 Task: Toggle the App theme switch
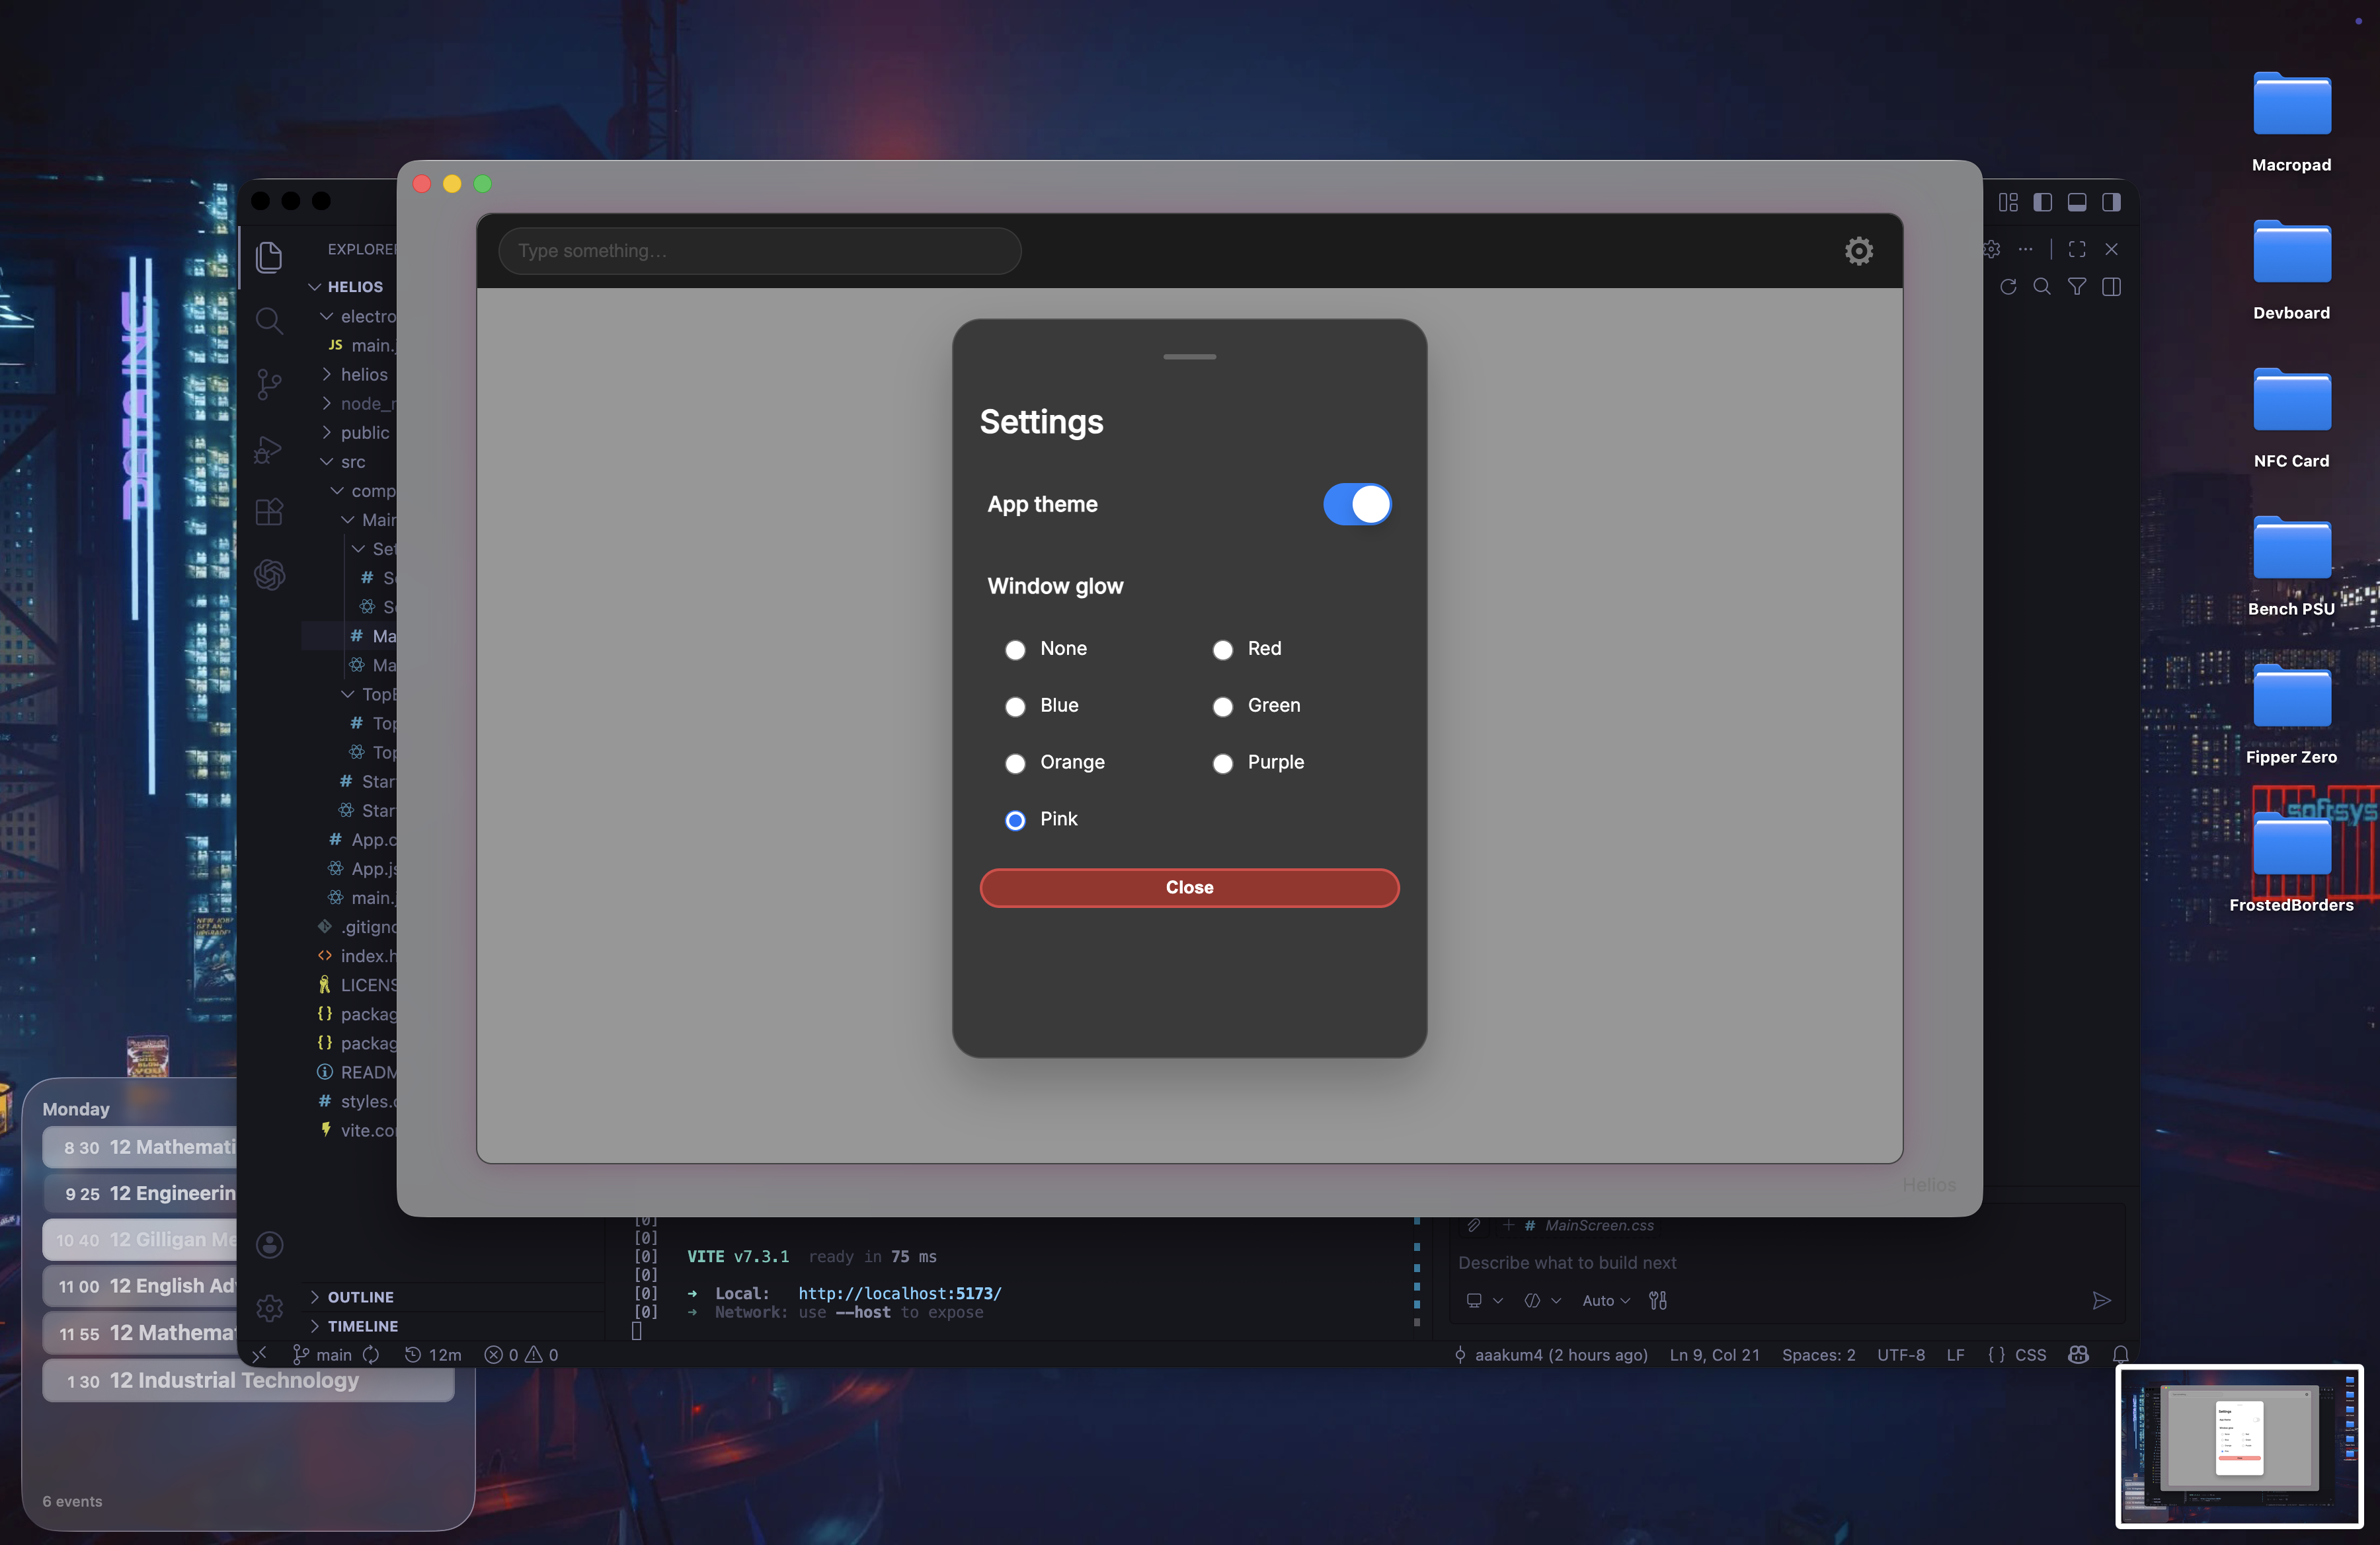[x=1356, y=505]
